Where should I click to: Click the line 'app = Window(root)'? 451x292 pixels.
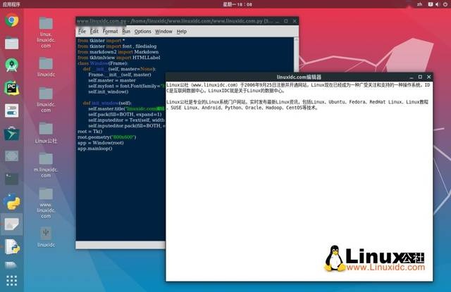point(100,143)
